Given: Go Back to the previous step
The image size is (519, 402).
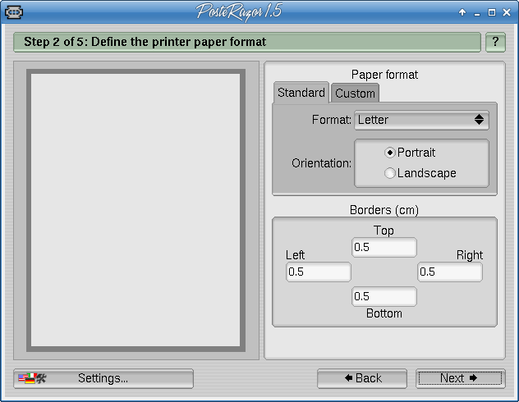Looking at the screenshot, I should click(x=362, y=378).
